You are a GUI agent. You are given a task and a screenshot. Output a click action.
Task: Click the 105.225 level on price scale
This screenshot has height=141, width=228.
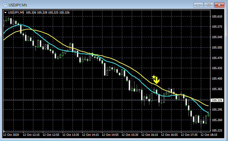click(217, 131)
